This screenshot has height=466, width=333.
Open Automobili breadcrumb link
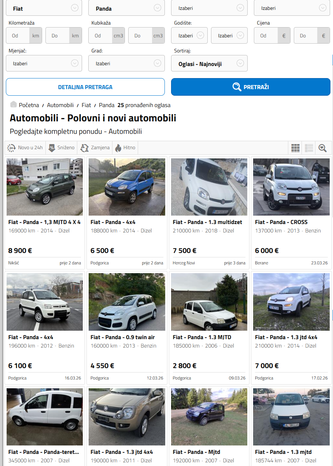(60, 105)
